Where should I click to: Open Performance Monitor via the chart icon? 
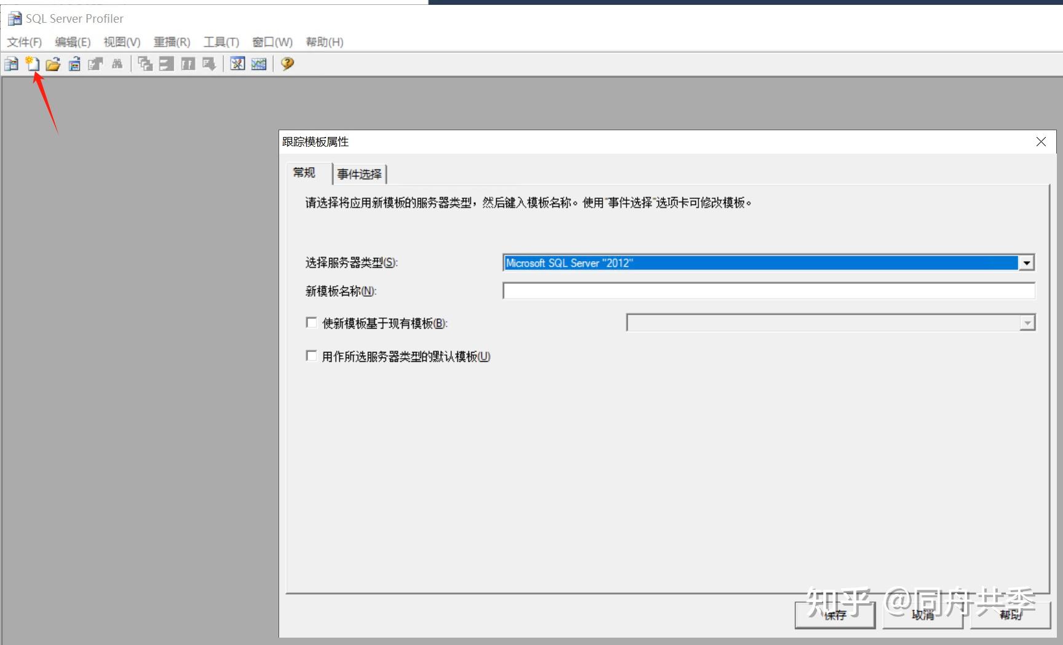(258, 64)
